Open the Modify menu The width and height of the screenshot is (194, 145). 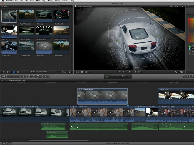[50, 1]
